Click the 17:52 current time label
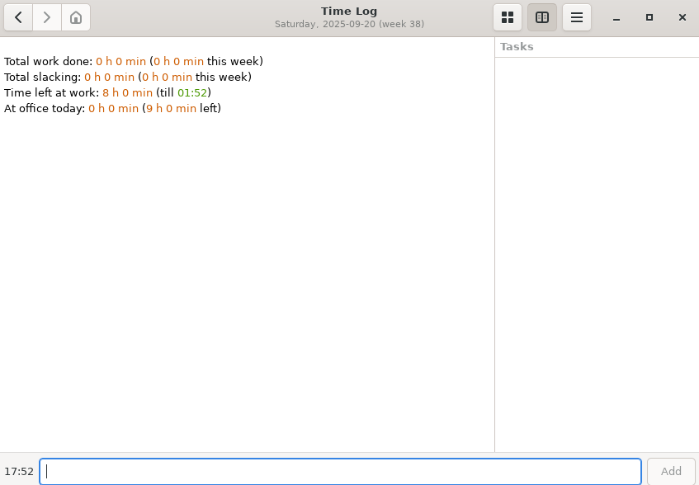This screenshot has width=699, height=485. 19,472
